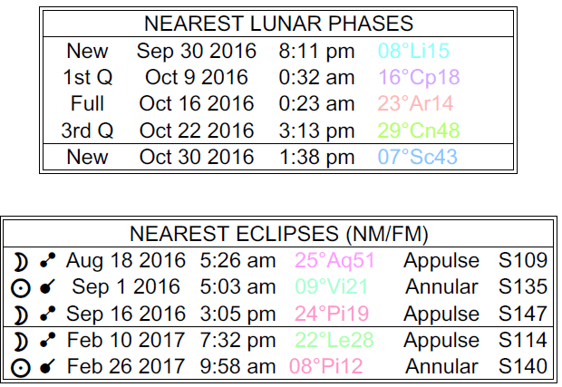
Task: Click the 3rd Q phase label
Action: coord(87,130)
